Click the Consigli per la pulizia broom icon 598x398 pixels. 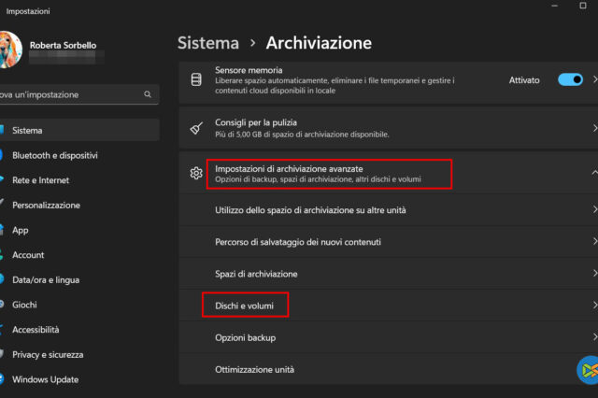pos(196,128)
